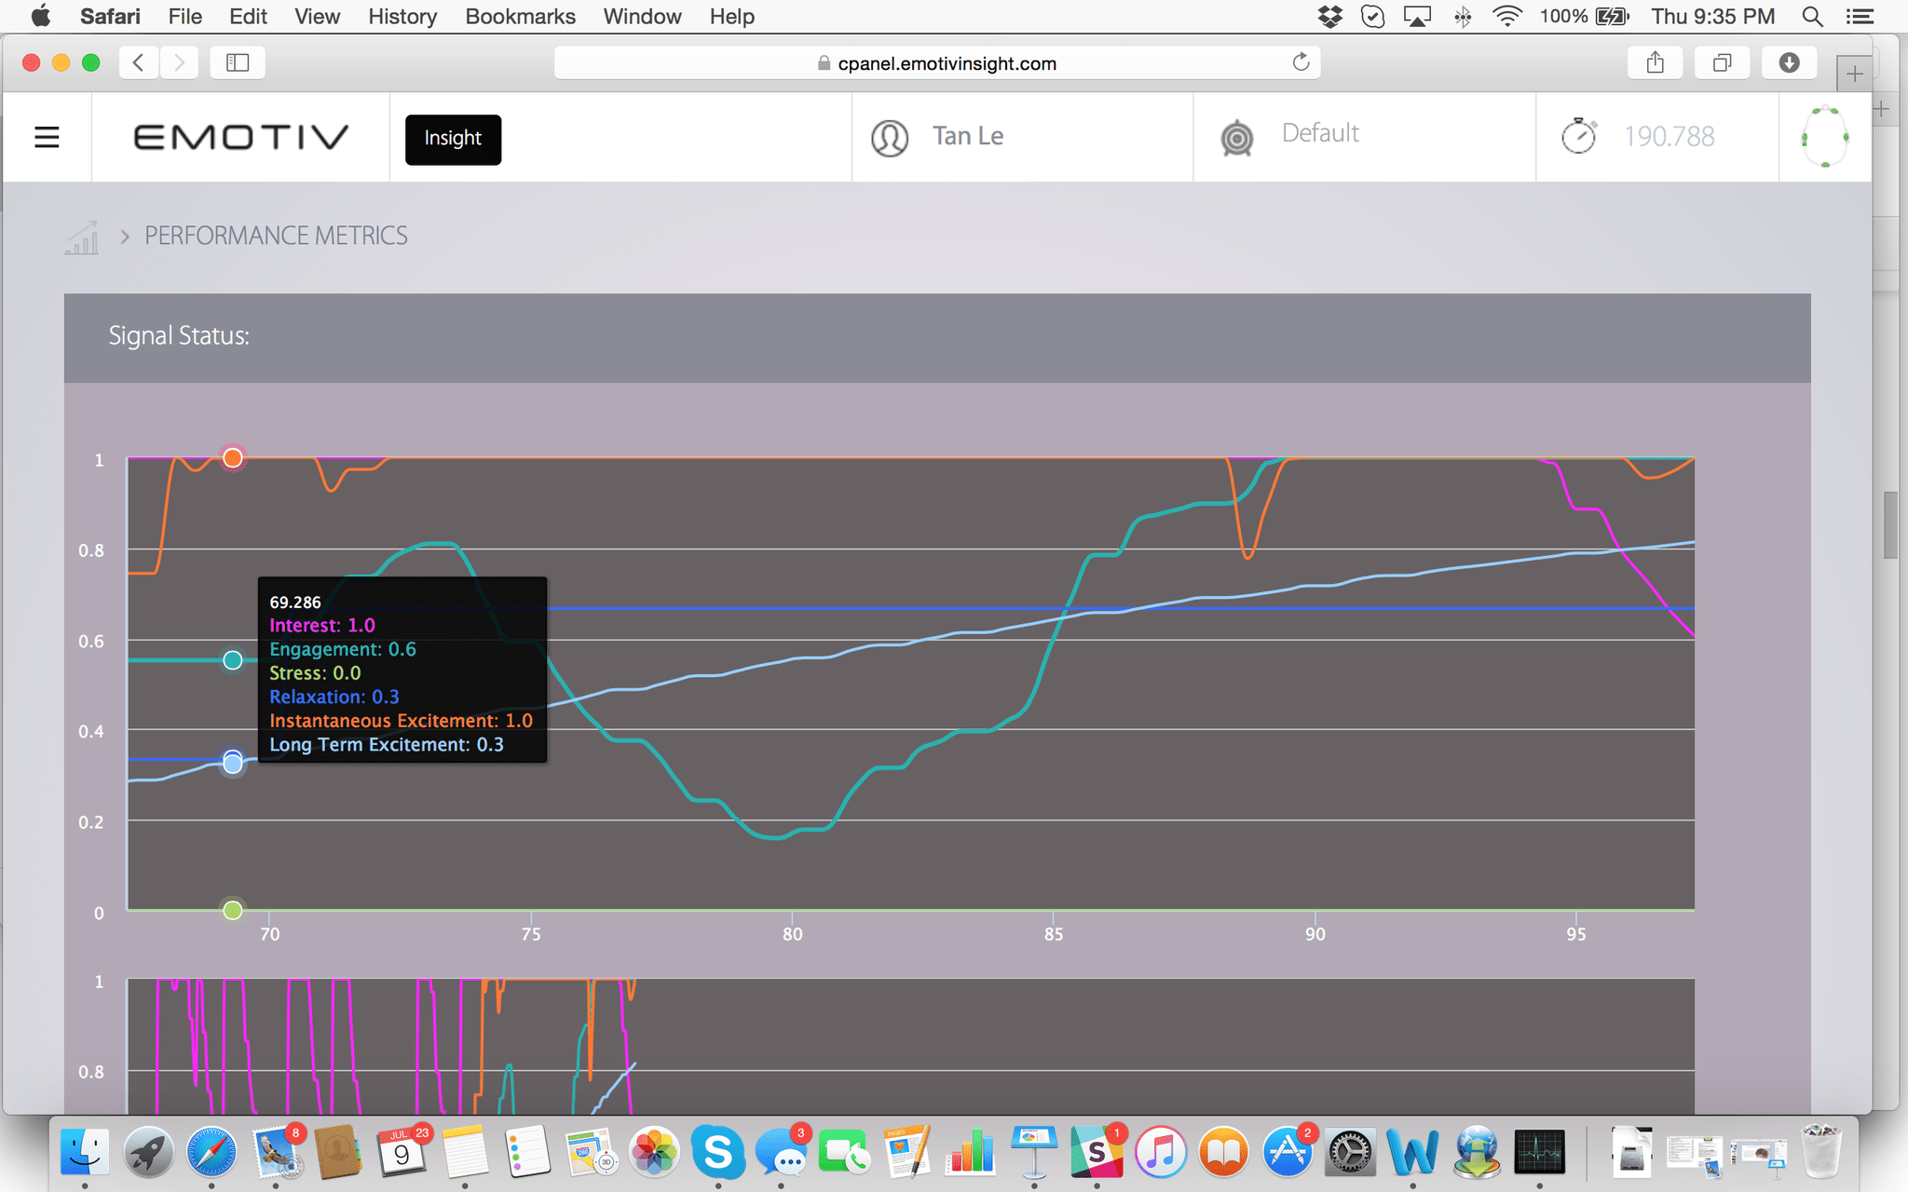The image size is (1908, 1192).
Task: Open the History menu in Safari
Action: coord(402,16)
